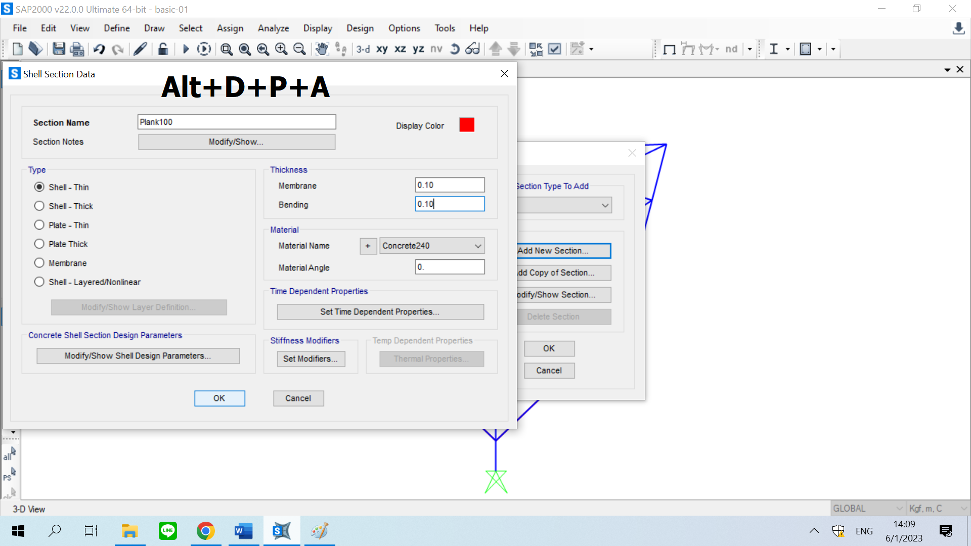The image size is (971, 546).
Task: Select the Pan hand tool icon
Action: pos(322,49)
